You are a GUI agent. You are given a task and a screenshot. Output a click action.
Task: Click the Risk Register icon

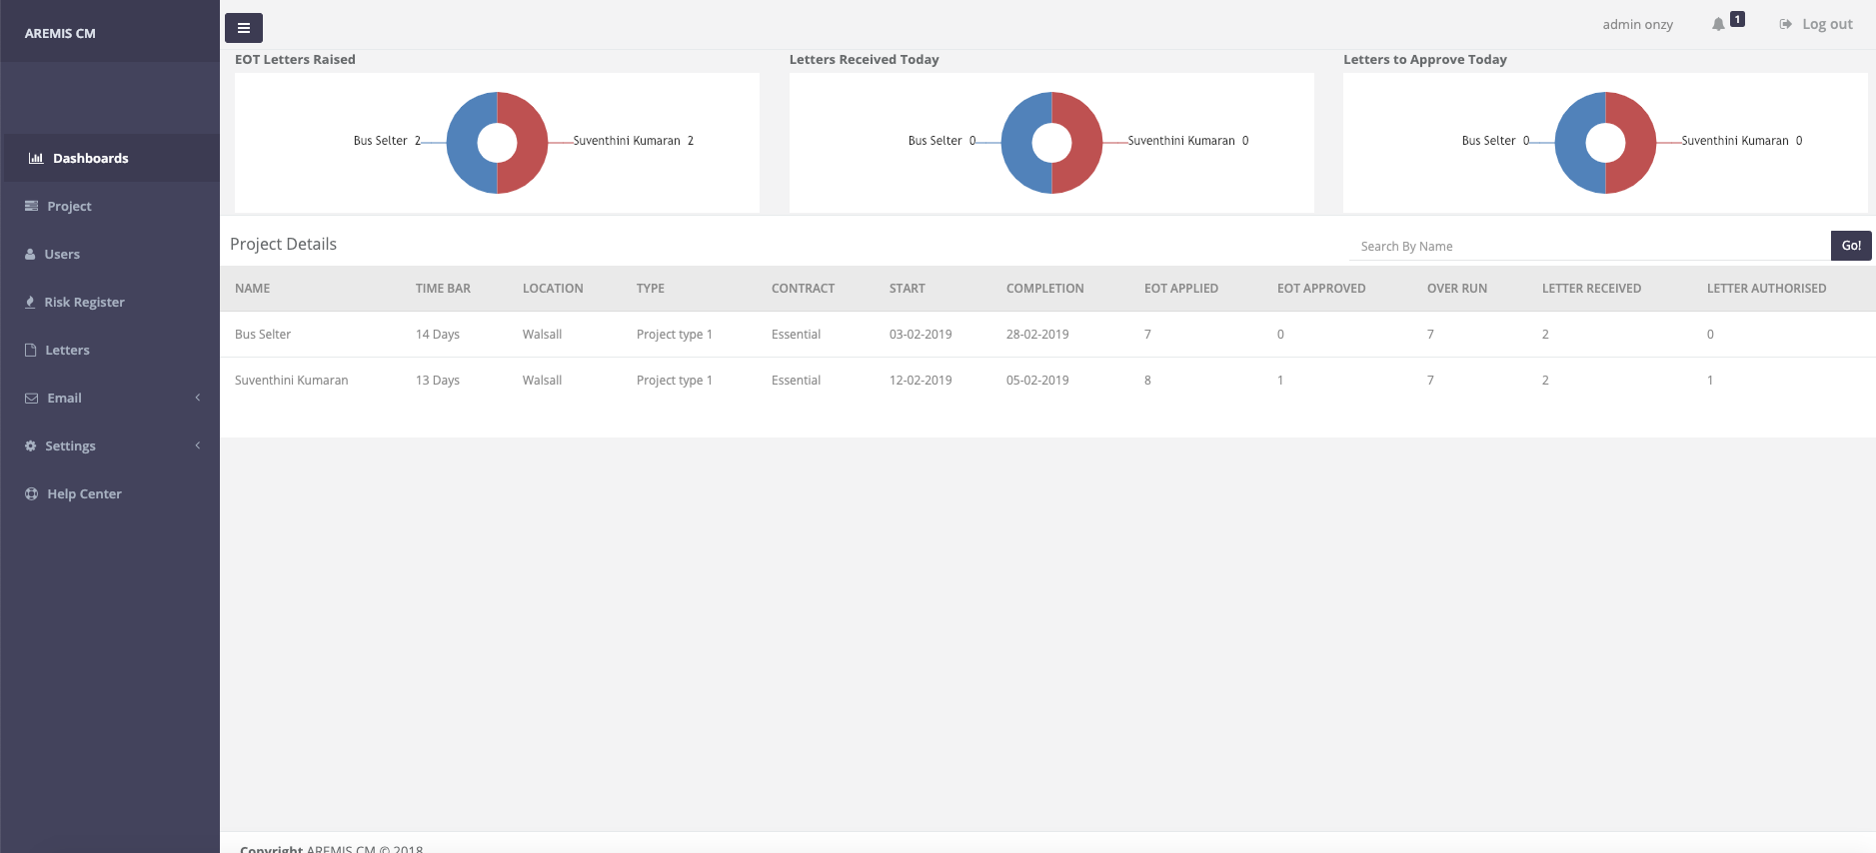coord(30,302)
